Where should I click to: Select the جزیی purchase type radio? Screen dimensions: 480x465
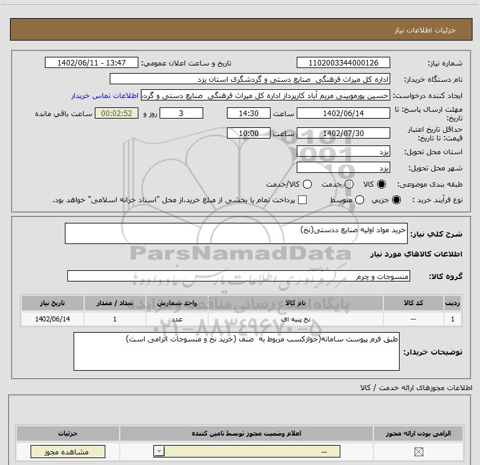(396, 200)
